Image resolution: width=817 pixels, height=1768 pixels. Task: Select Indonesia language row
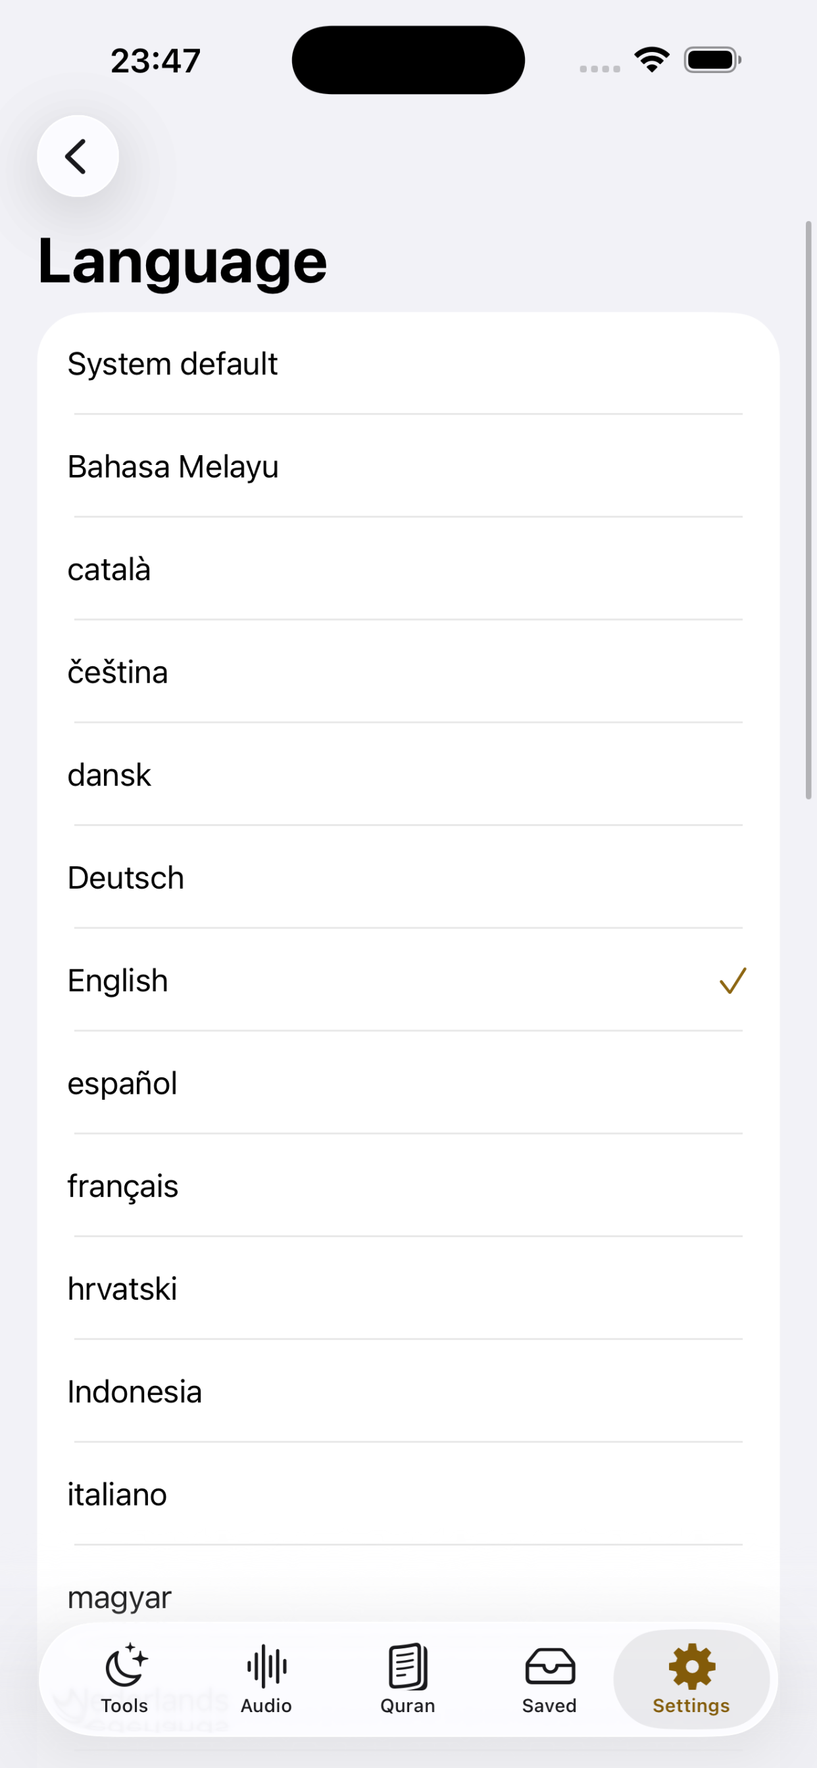click(408, 1391)
